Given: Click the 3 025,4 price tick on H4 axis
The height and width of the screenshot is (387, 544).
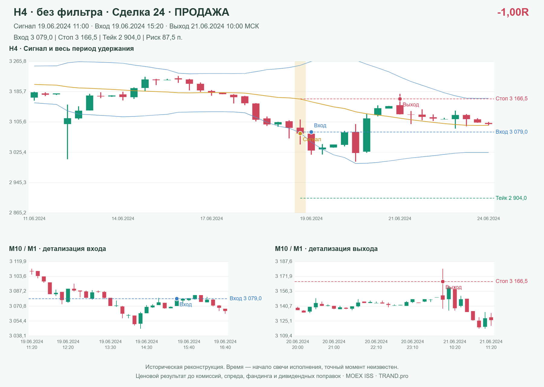Looking at the screenshot, I should tap(18, 152).
